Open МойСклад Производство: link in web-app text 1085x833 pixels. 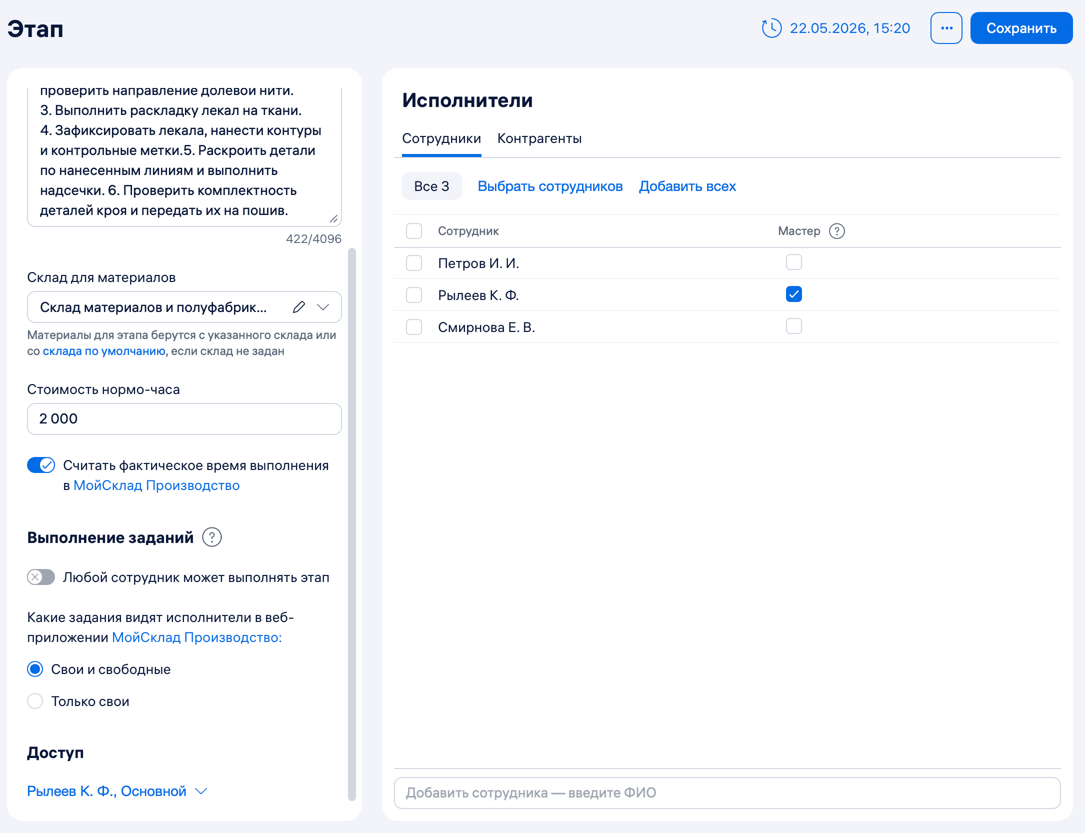[197, 637]
